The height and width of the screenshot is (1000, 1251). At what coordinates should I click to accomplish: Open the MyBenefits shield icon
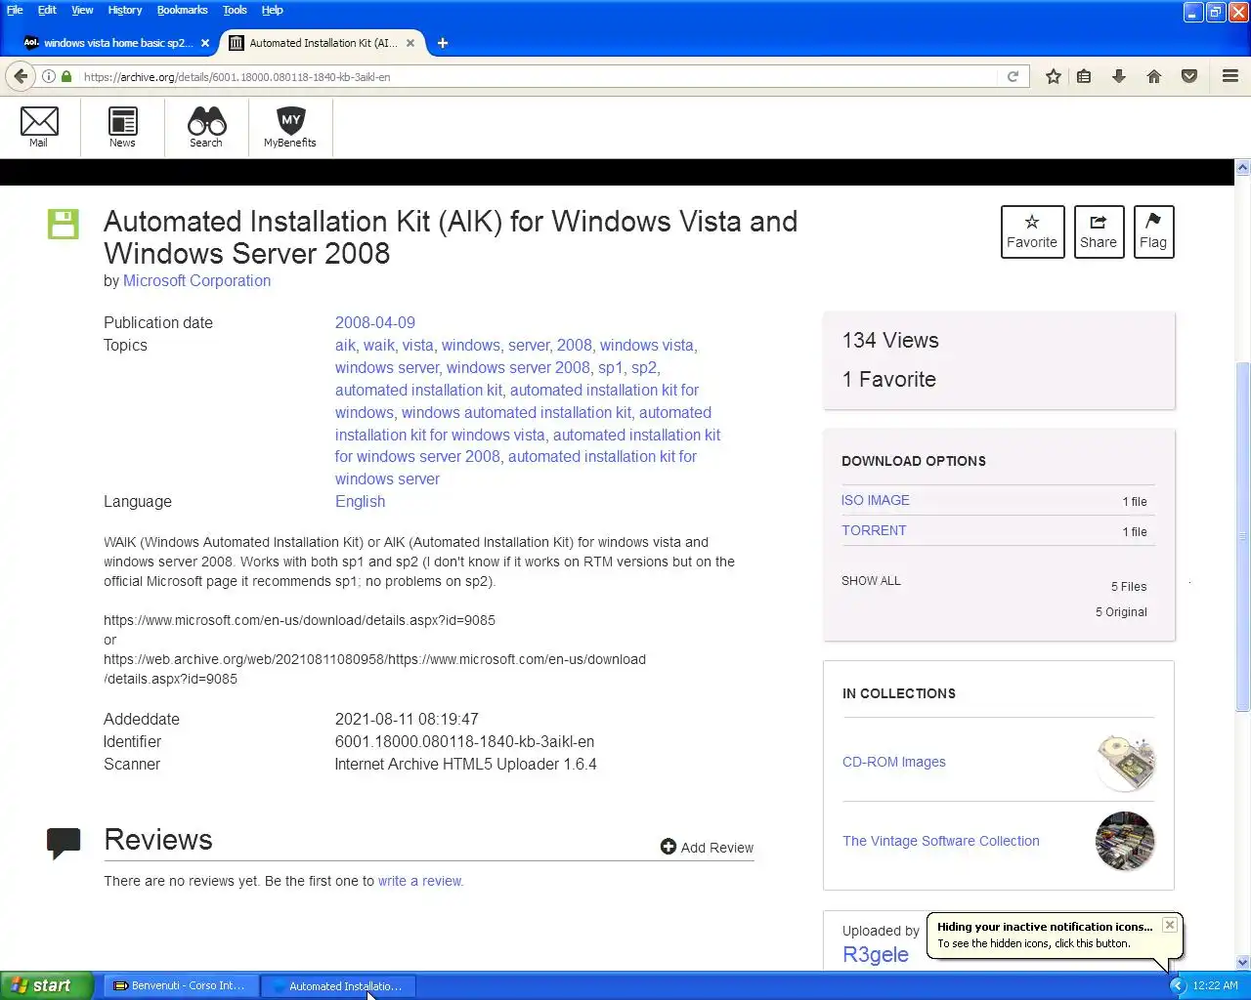[x=290, y=125]
